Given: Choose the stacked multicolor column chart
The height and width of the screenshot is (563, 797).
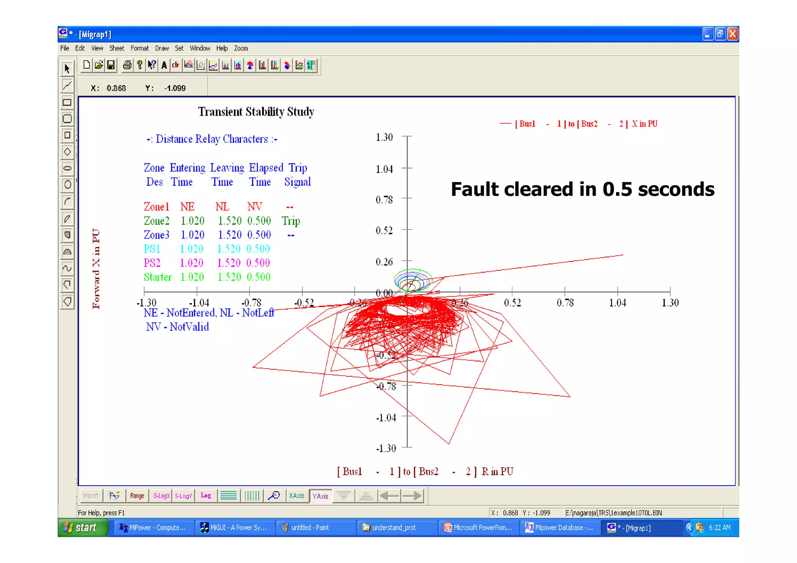Looking at the screenshot, I should pyautogui.click(x=275, y=65).
